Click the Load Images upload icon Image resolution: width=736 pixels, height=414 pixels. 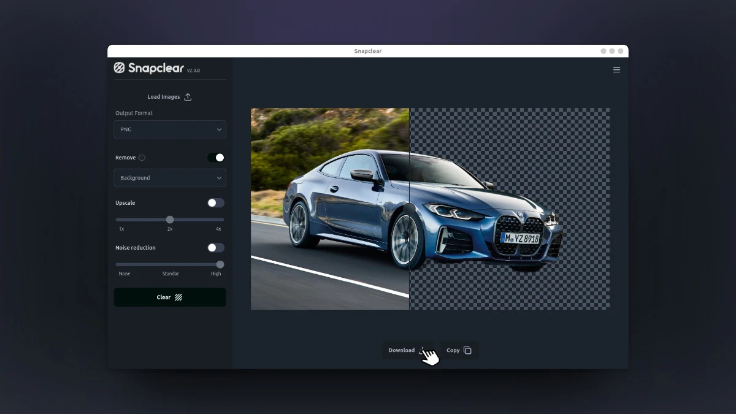point(188,97)
